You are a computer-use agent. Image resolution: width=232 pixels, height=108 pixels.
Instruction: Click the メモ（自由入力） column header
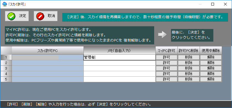[x=119, y=51]
